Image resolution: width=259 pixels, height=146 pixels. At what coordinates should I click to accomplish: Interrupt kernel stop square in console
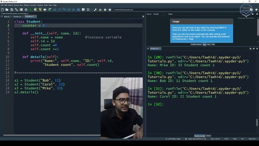[x=251, y=49]
